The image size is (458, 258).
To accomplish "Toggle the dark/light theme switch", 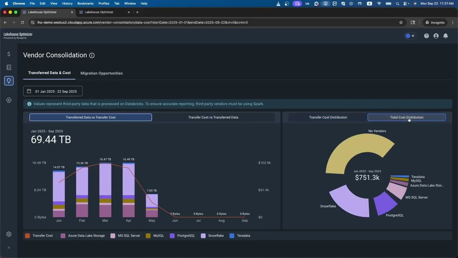I will 410,36.
